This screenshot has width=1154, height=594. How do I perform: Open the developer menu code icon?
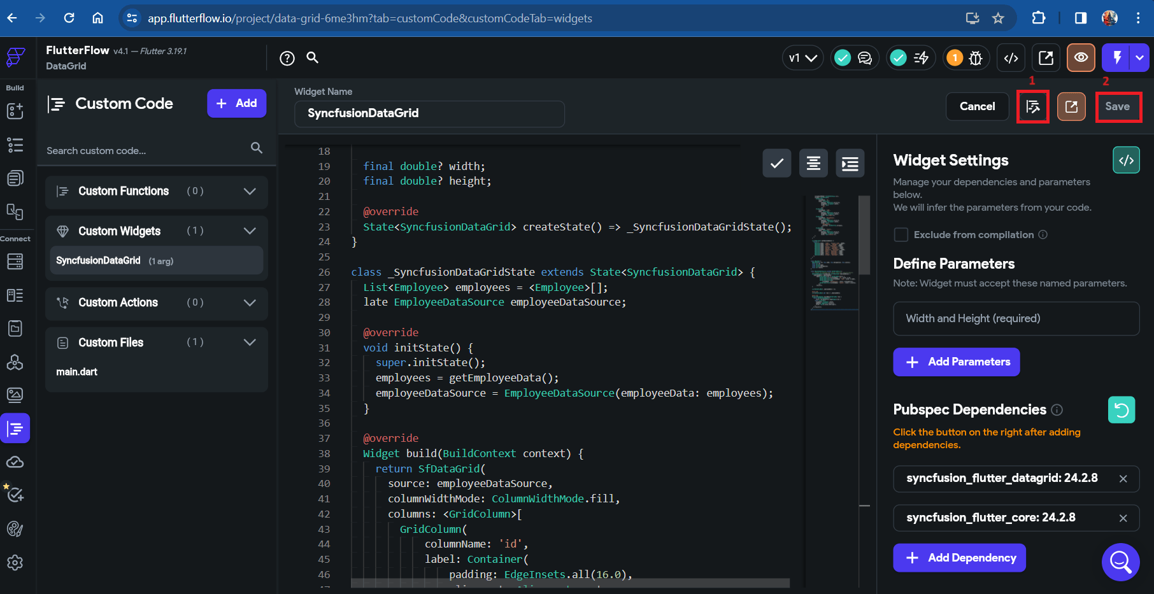pos(1011,59)
